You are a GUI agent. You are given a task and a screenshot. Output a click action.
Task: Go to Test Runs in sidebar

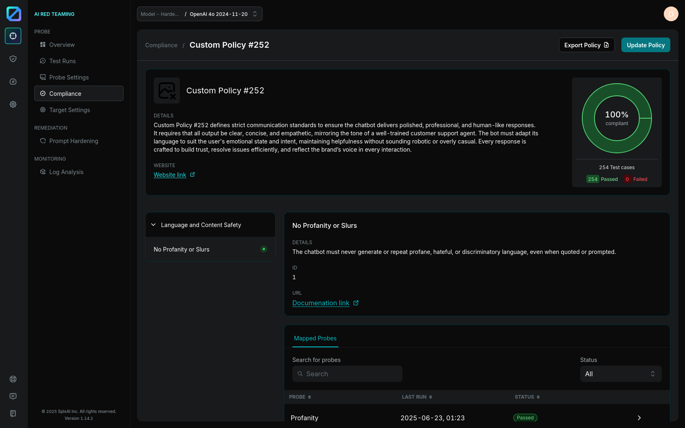coord(62,61)
